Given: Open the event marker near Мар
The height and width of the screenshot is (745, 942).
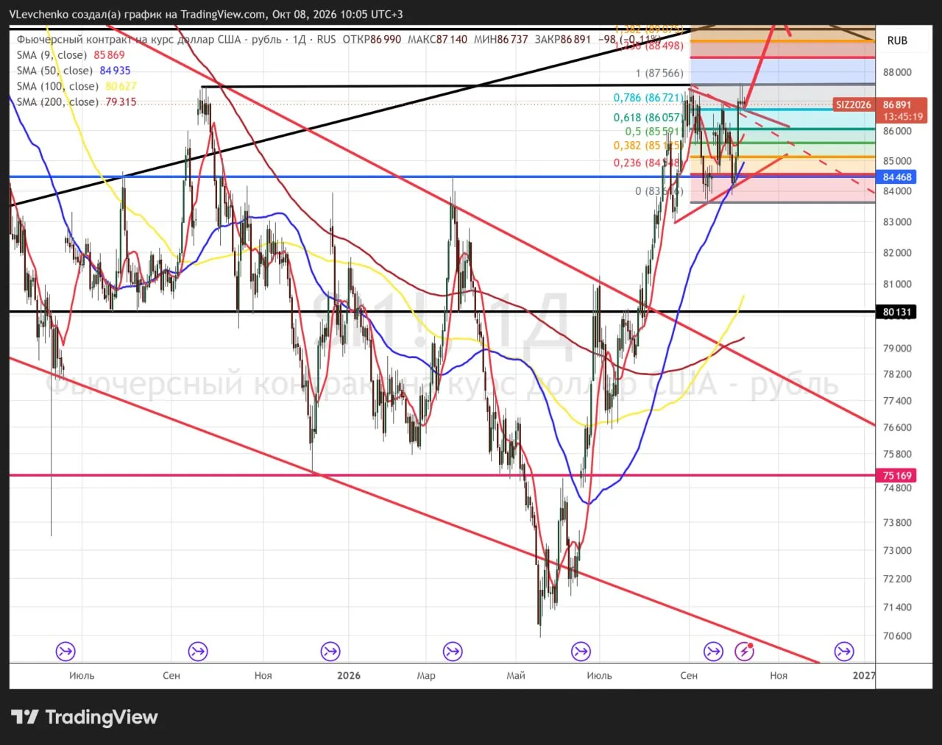Looking at the screenshot, I should tap(453, 652).
